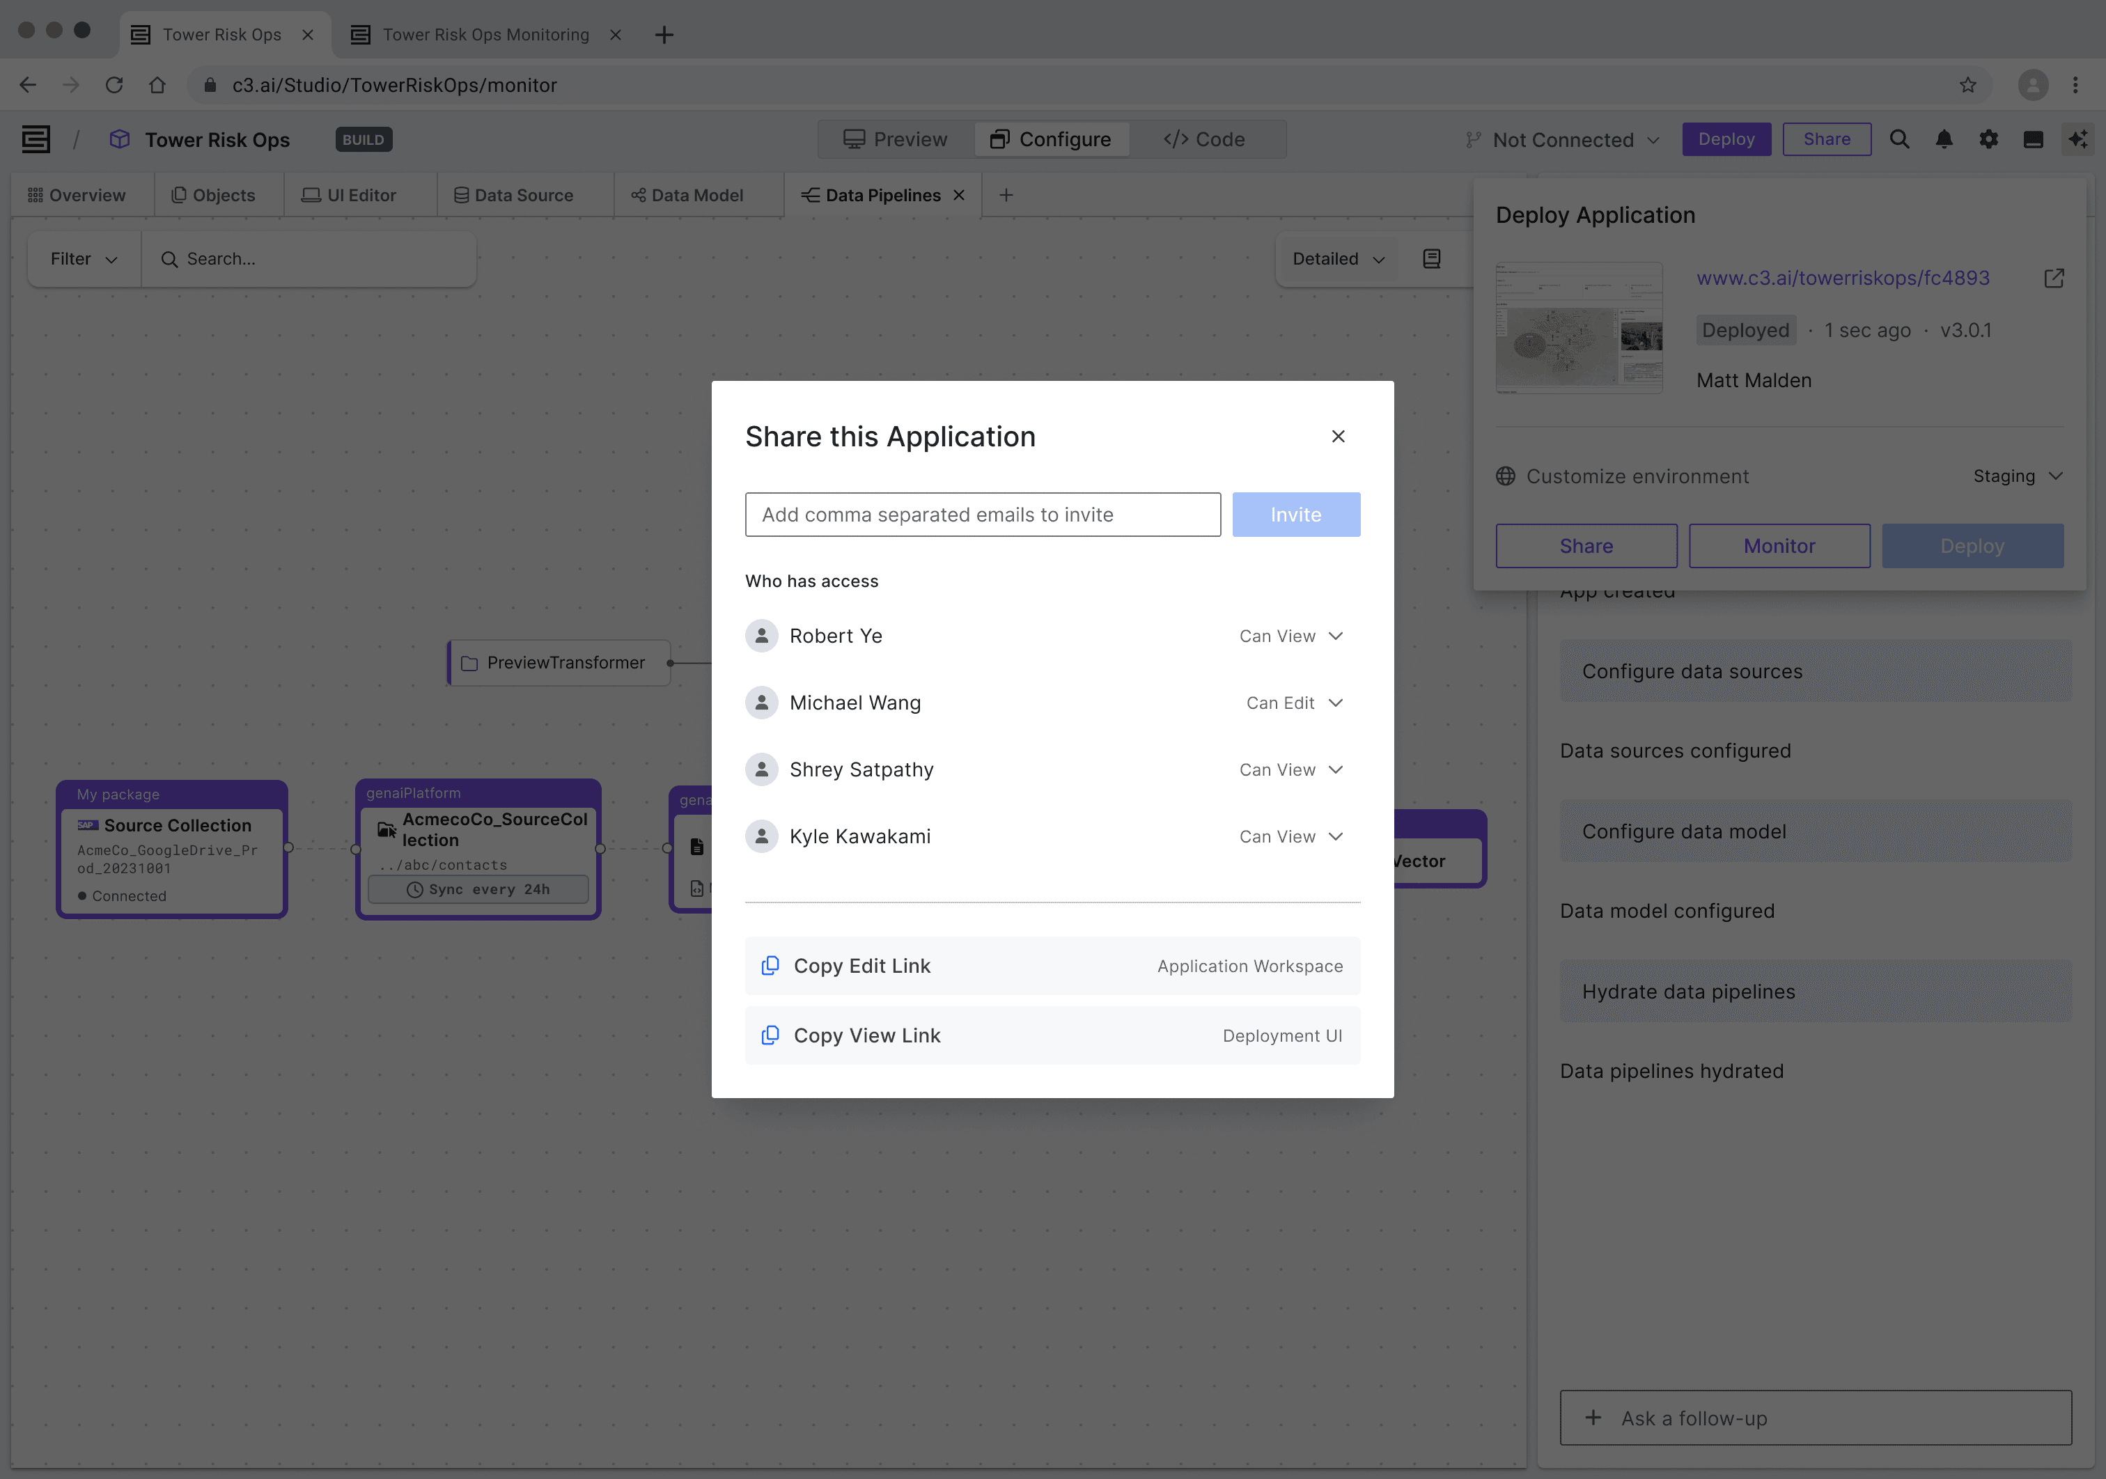
Task: Switch to the Preview mode tab
Action: (x=895, y=139)
